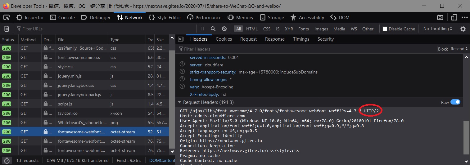470x165 pixels.
Task: Filter requests by Media
Action: (x=339, y=29)
